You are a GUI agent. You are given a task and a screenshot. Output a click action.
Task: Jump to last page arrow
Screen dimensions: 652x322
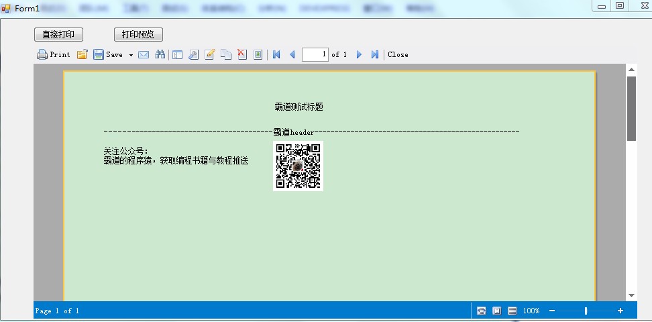tap(375, 54)
